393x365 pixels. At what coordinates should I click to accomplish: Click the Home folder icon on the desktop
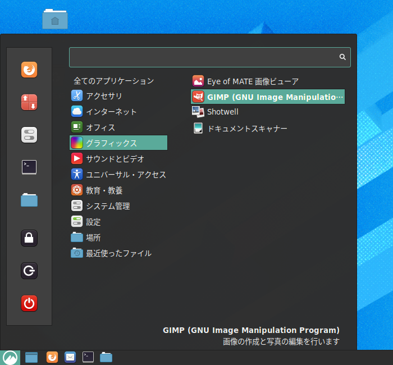pos(55,19)
